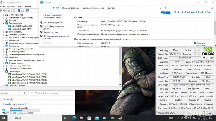This screenshot has width=216, height=121.
Task: Click Панель управления breadcrumb in System window
Action: tap(71, 8)
